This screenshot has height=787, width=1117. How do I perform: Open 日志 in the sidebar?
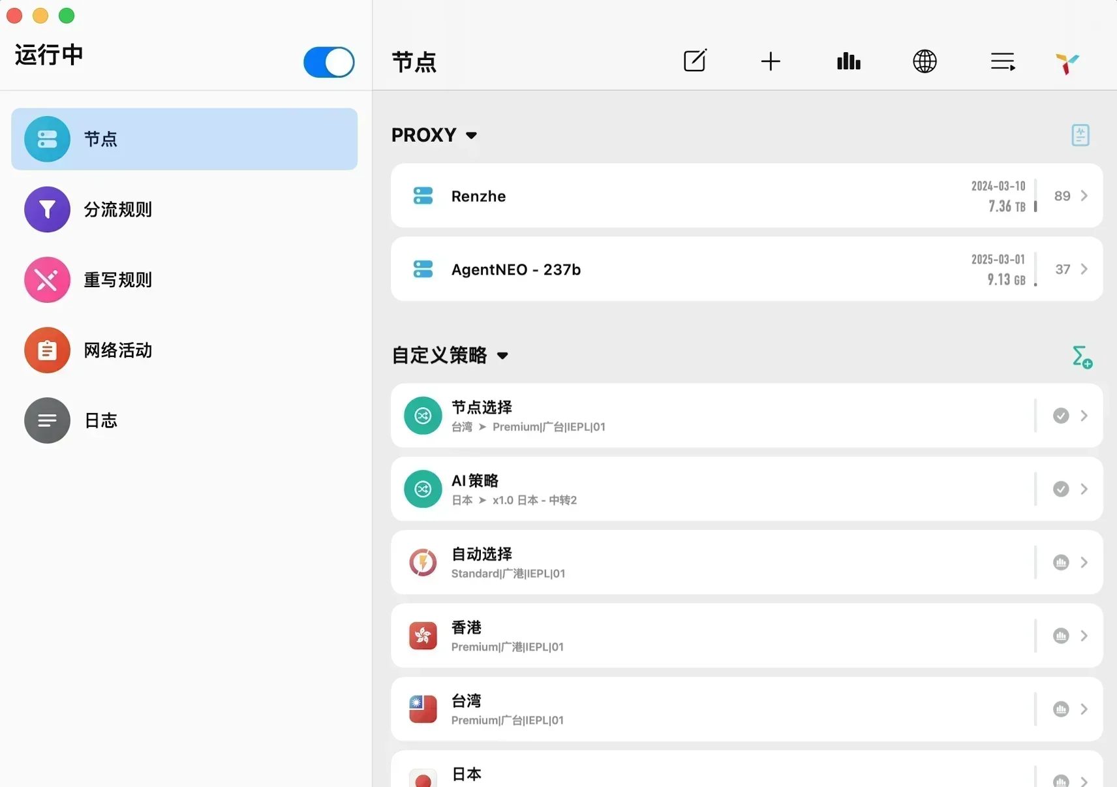(x=184, y=420)
